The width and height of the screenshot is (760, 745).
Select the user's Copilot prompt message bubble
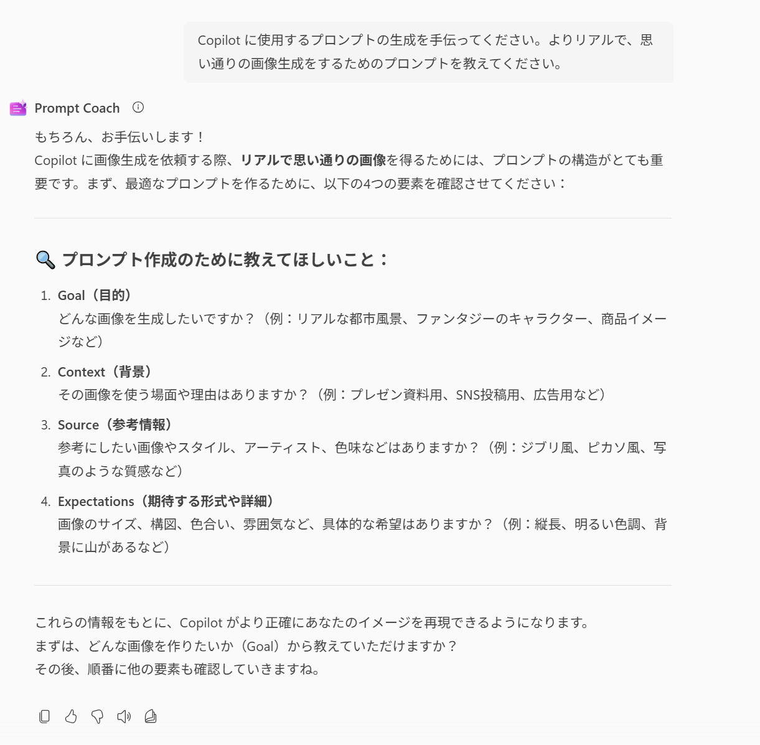428,52
